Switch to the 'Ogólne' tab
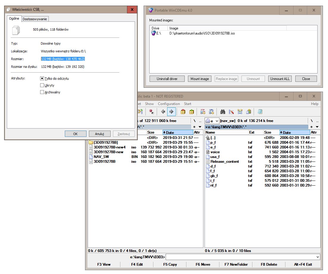328x274 pixels. pos(14,18)
